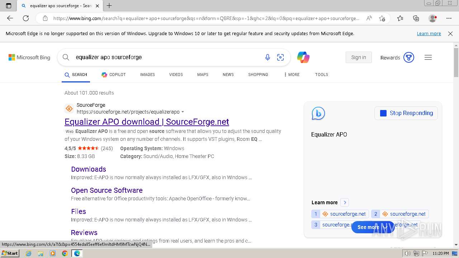The height and width of the screenshot is (258, 459).
Task: Click the Sign in button
Action: pos(359,57)
